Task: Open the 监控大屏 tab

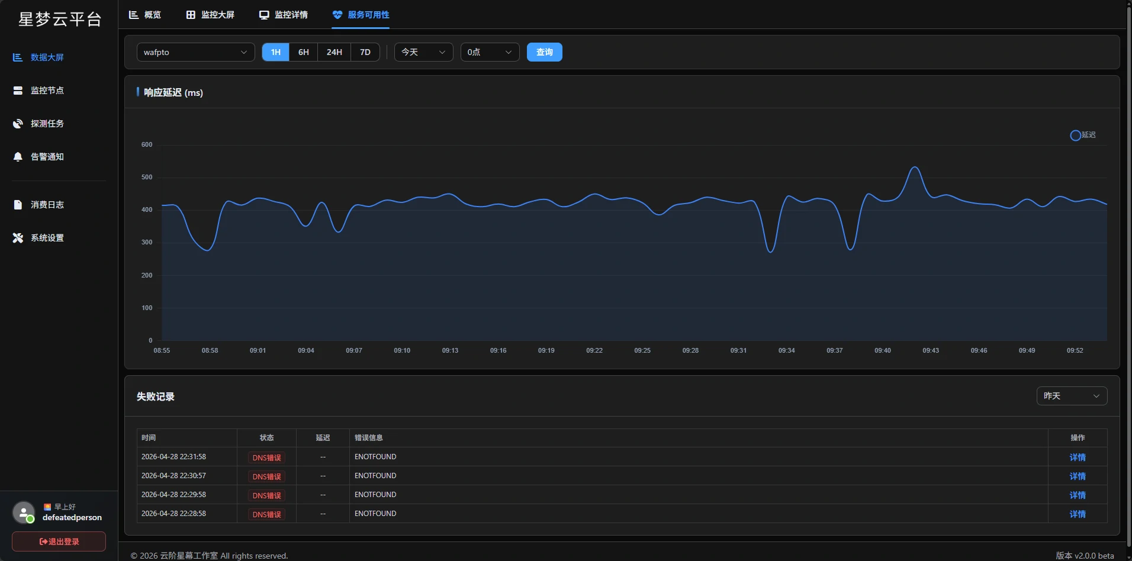Action: point(210,15)
